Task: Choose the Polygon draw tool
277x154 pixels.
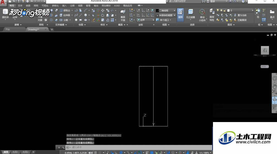Action: point(76,20)
